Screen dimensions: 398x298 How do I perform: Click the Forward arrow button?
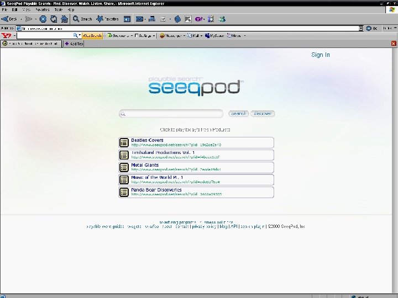[28, 19]
